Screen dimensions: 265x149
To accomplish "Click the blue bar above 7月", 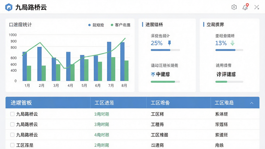I will 109,61.
